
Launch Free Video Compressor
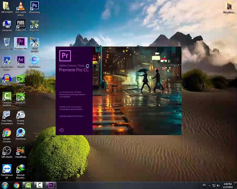[7, 118]
